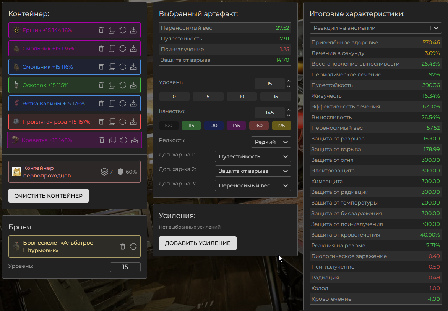Click ОЧИСТИТЬ КОНТЕЙНЕР button
Screen dimensions: 448x311
point(49,196)
